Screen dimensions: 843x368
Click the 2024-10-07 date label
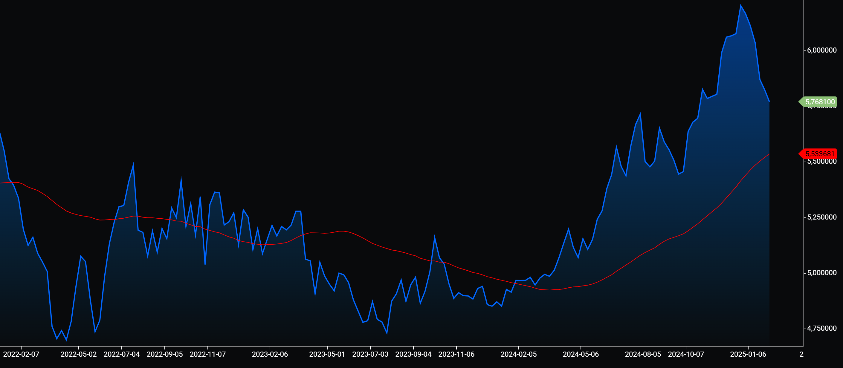tap(686, 354)
